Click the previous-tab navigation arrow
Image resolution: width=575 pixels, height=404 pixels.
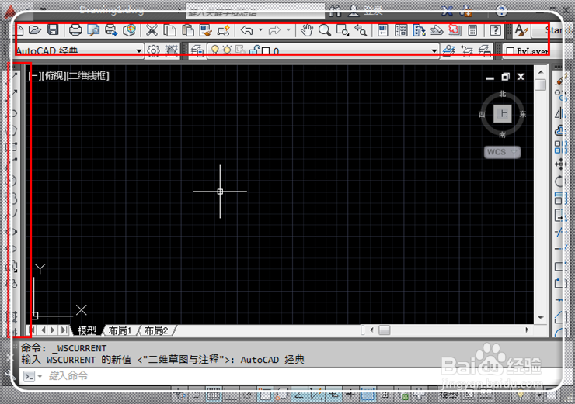44,330
